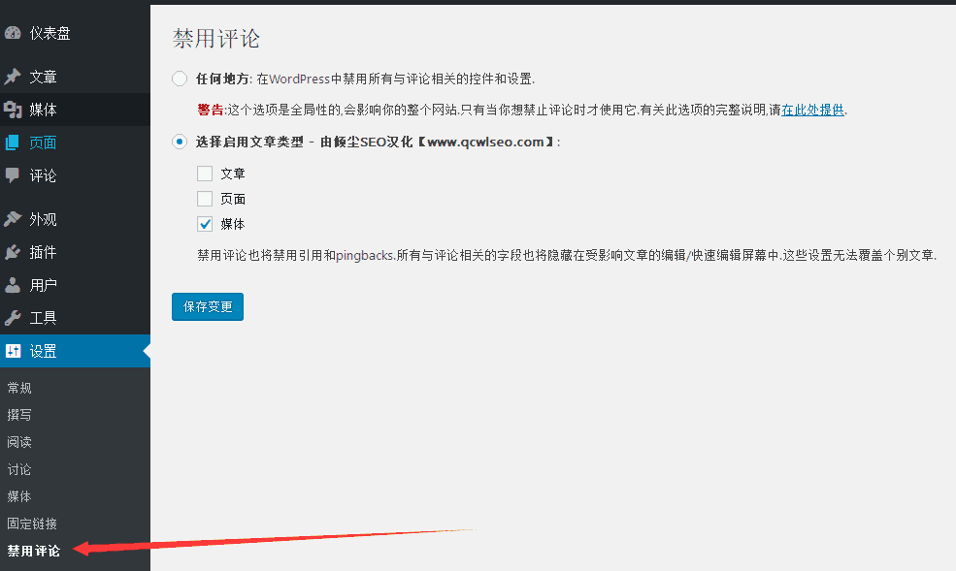Open the 文章 sidebar menu
This screenshot has width=956, height=571.
[75, 77]
